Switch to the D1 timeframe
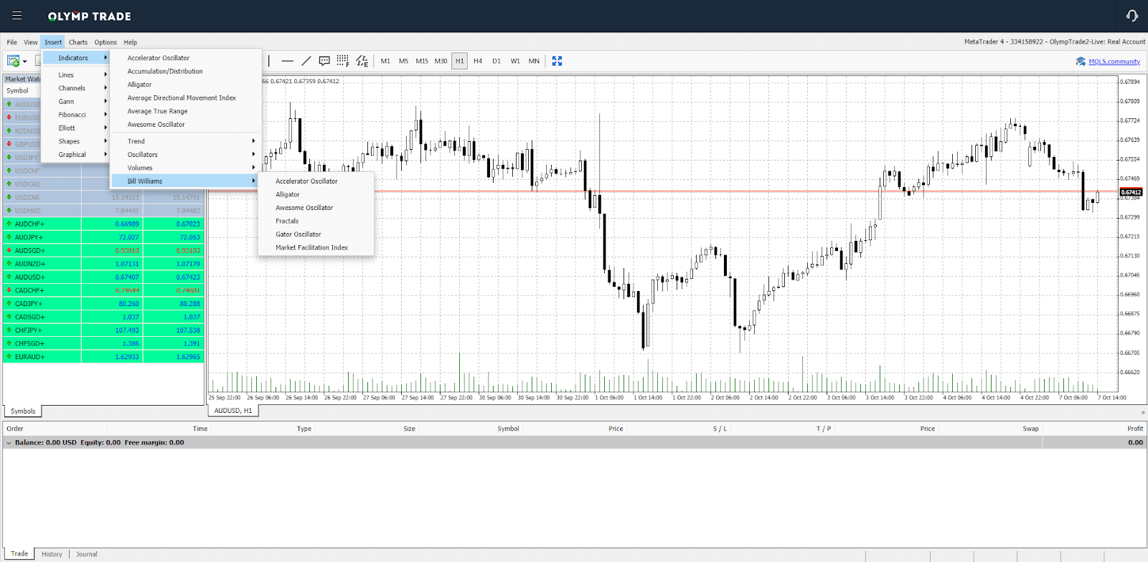 497,61
